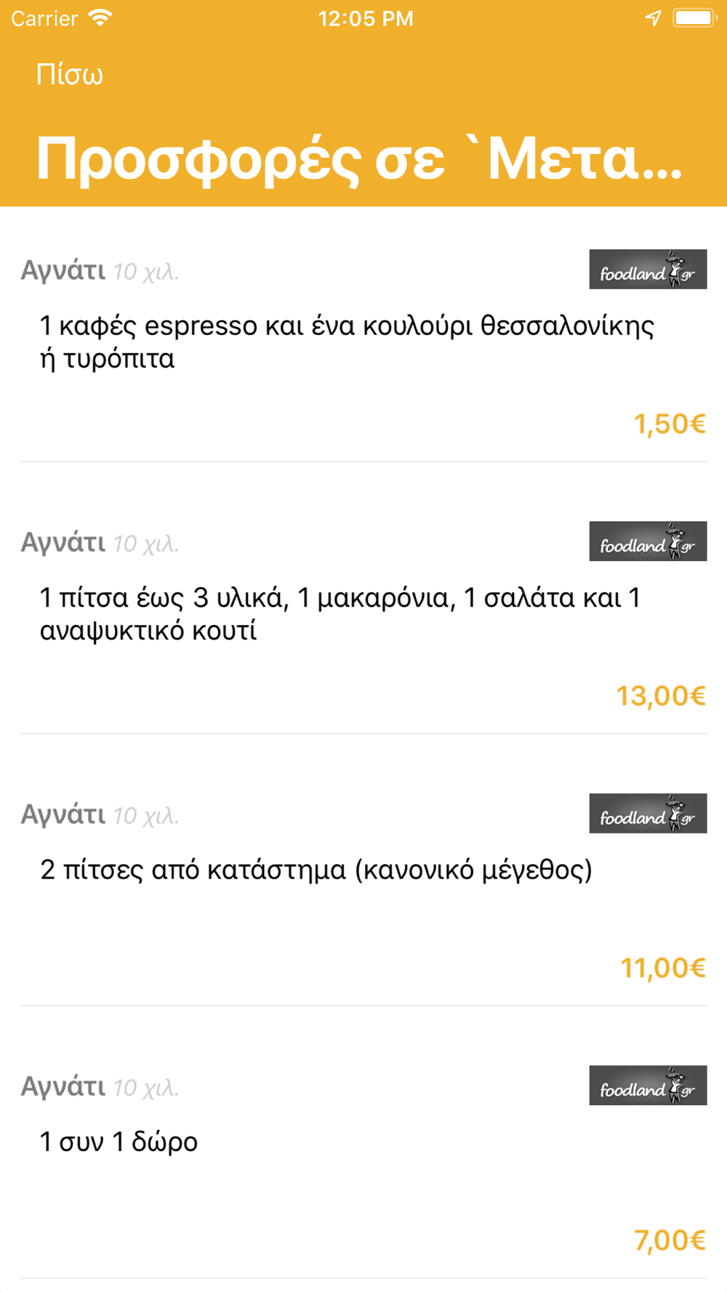This screenshot has width=727, height=1292.
Task: Tap the Πίσω back button
Action: [70, 75]
